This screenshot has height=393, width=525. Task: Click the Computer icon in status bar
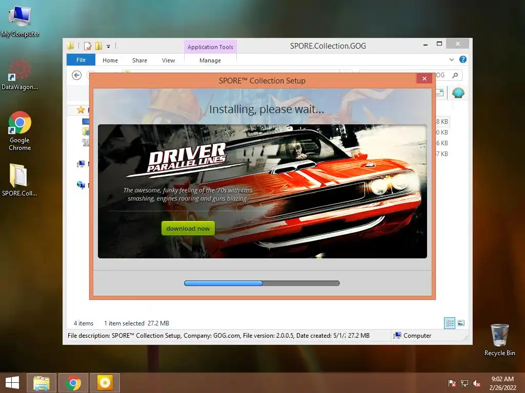tap(397, 336)
